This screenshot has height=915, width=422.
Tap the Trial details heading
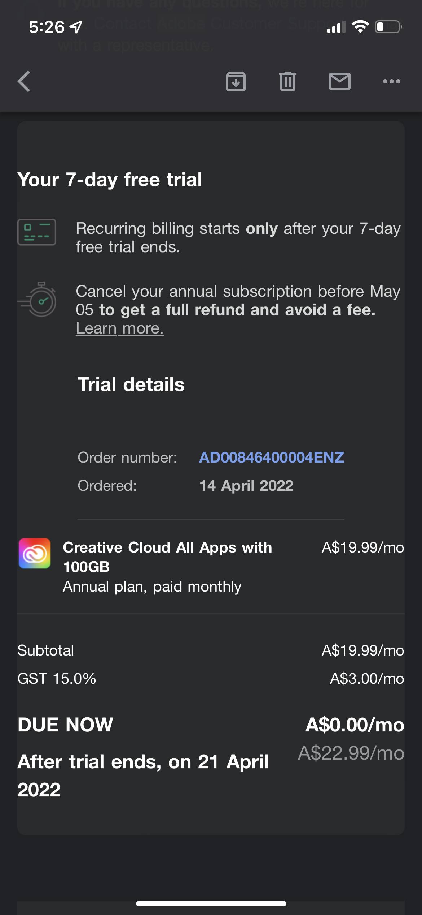tap(131, 384)
